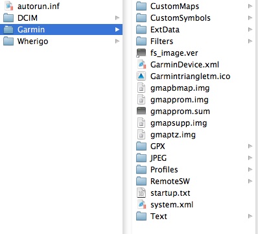Click the autorun.inf file icon
Image resolution: width=258 pixels, height=234 pixels.
pos(9,6)
